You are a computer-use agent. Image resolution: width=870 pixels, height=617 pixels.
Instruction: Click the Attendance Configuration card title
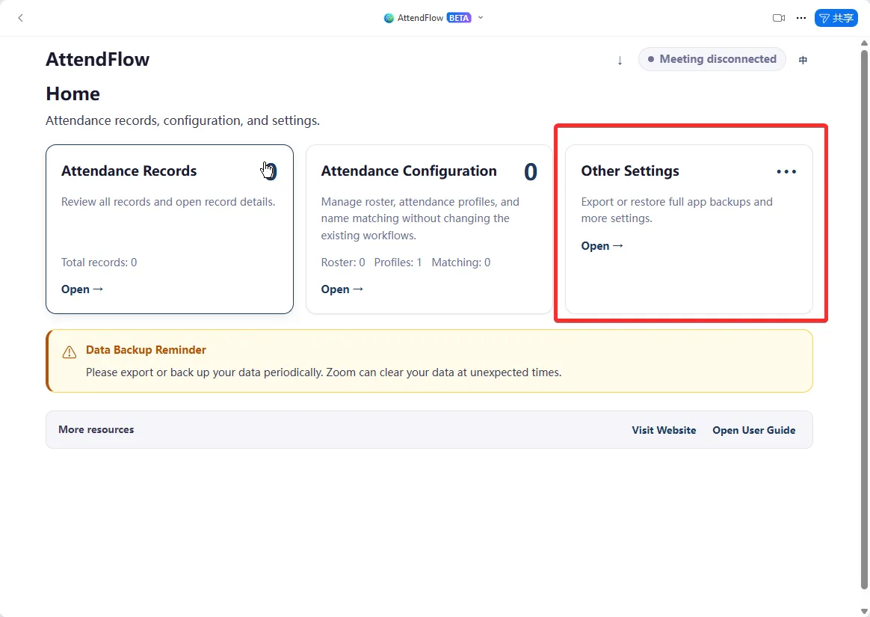coord(409,171)
